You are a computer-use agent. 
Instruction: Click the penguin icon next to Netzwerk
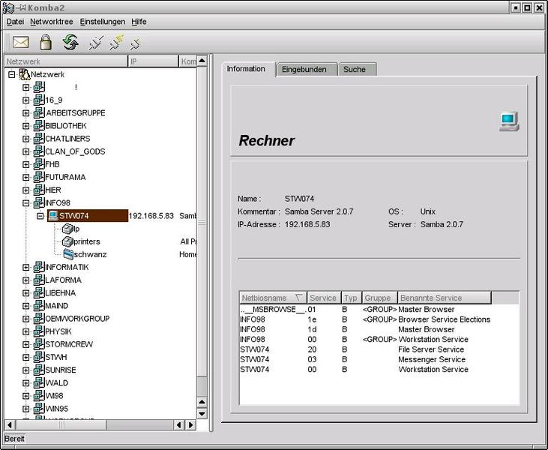(25, 74)
